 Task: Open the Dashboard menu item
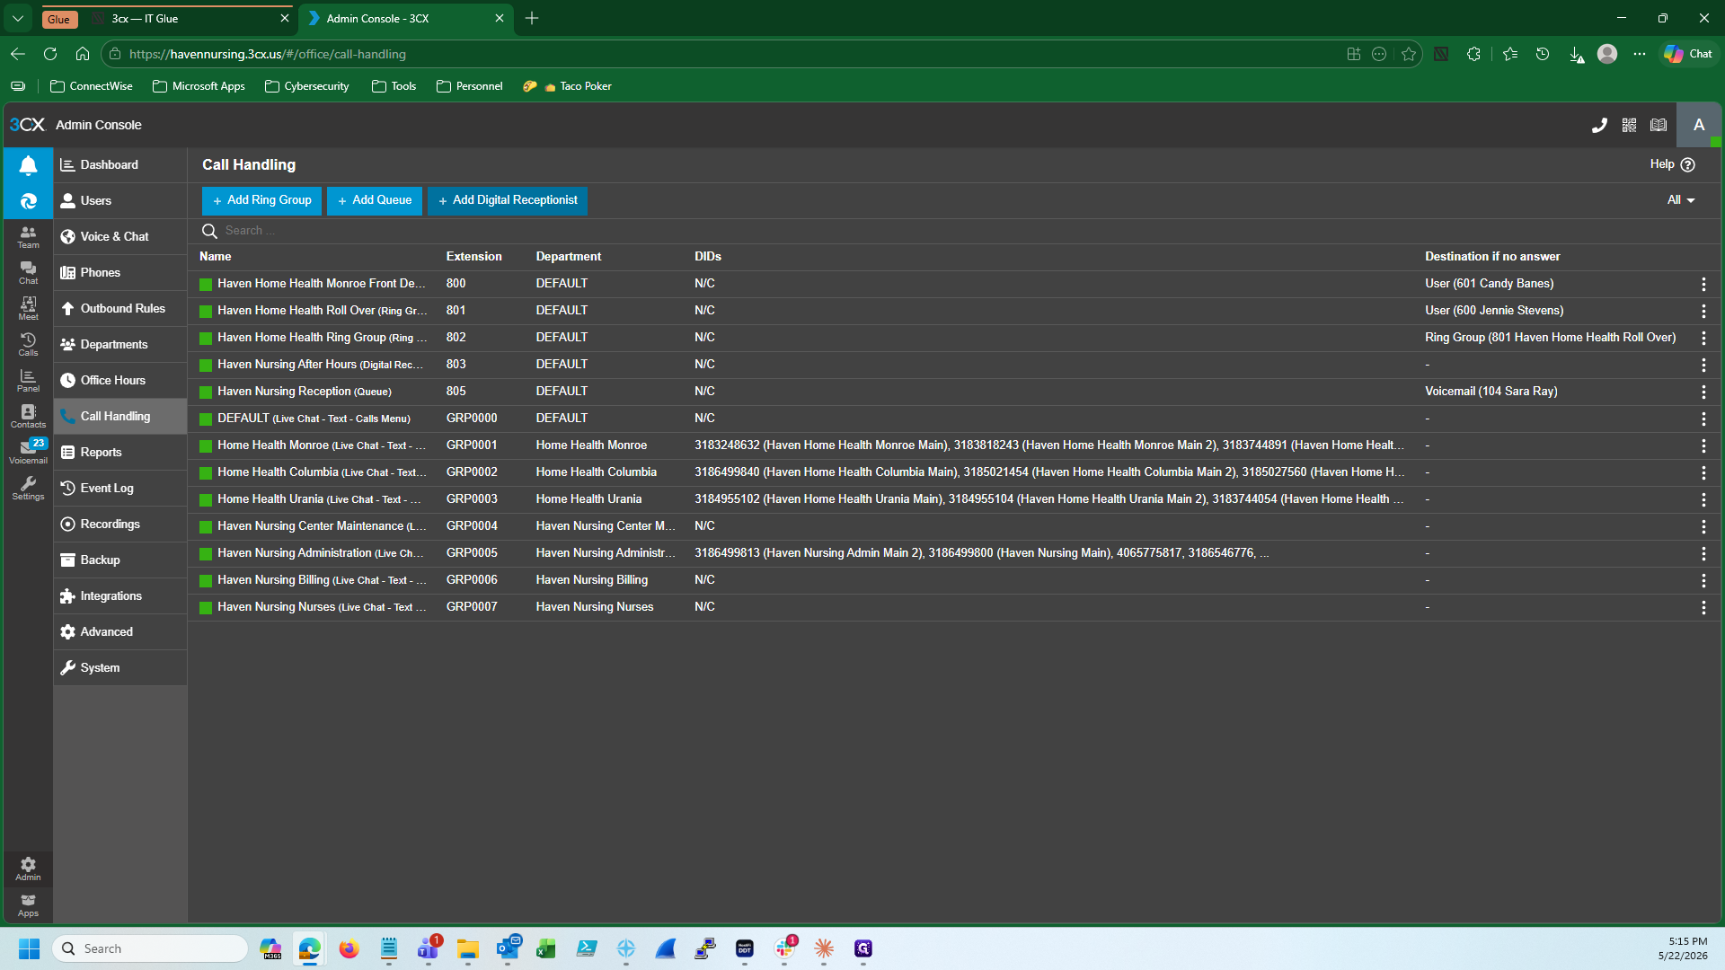coord(120,165)
